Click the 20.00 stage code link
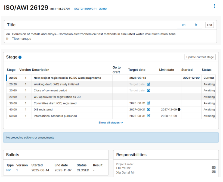The height and width of the screenshot is (182, 223). point(103,9)
